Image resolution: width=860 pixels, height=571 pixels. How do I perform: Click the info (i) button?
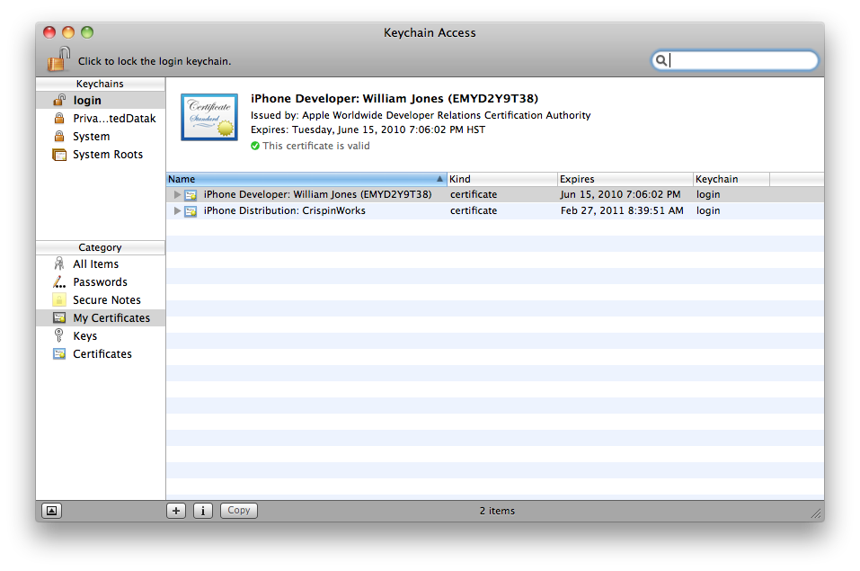[203, 511]
